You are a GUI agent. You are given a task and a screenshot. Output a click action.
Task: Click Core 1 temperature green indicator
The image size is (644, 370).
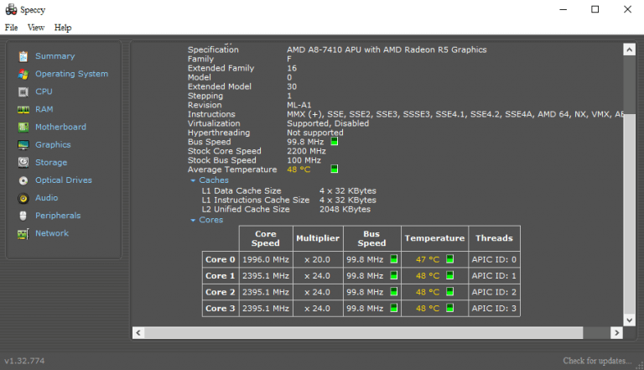point(449,275)
